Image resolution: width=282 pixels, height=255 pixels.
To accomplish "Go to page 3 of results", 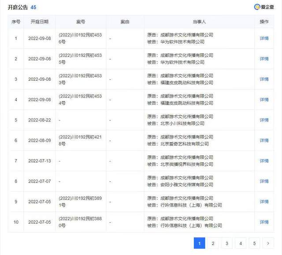I will [226, 243].
